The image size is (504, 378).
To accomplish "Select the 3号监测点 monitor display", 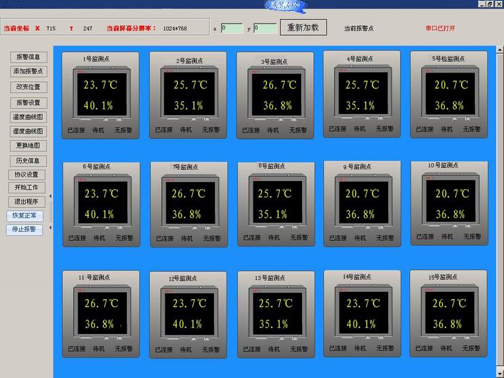I will pos(276,95).
